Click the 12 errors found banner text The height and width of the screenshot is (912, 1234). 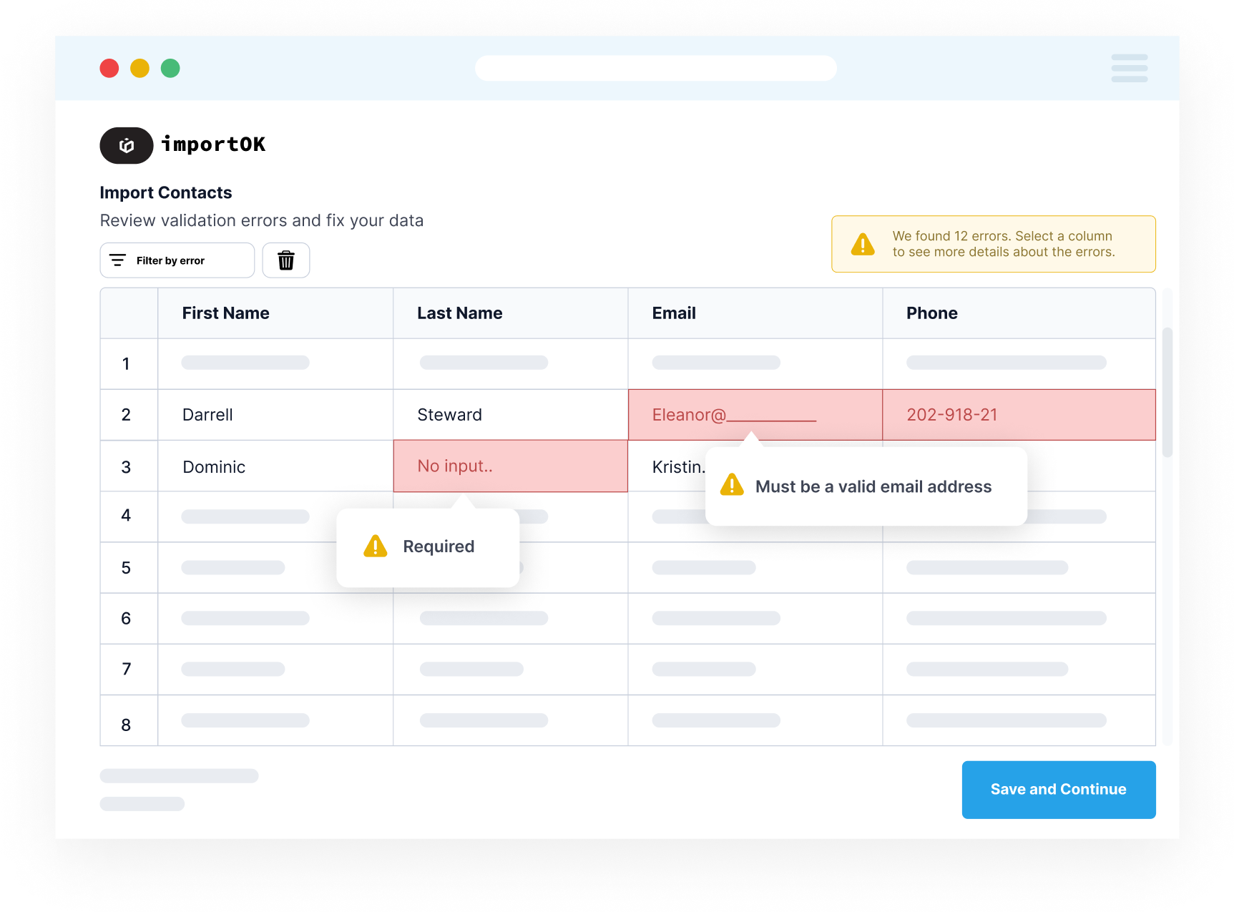click(x=1003, y=244)
